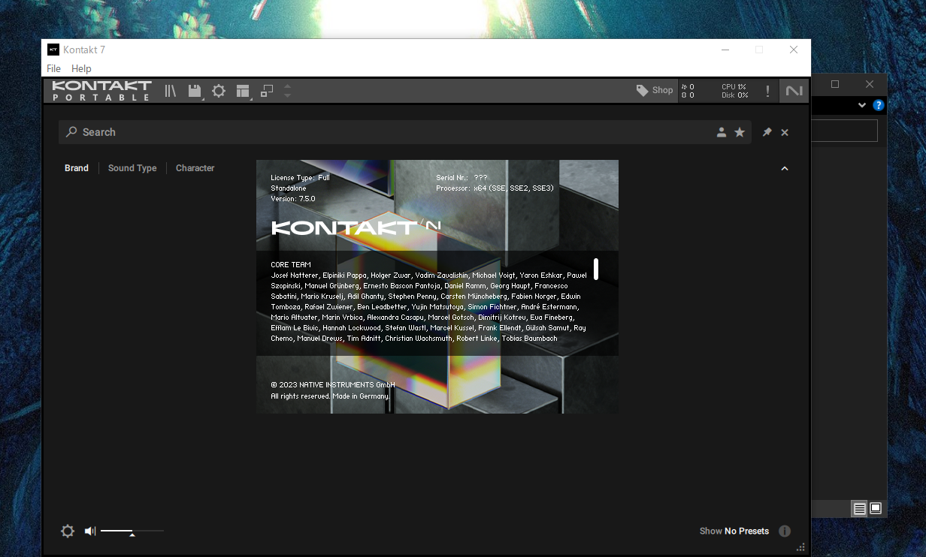Open the Kontakt library browser icon
Screen dimensions: 926x557
coord(170,90)
